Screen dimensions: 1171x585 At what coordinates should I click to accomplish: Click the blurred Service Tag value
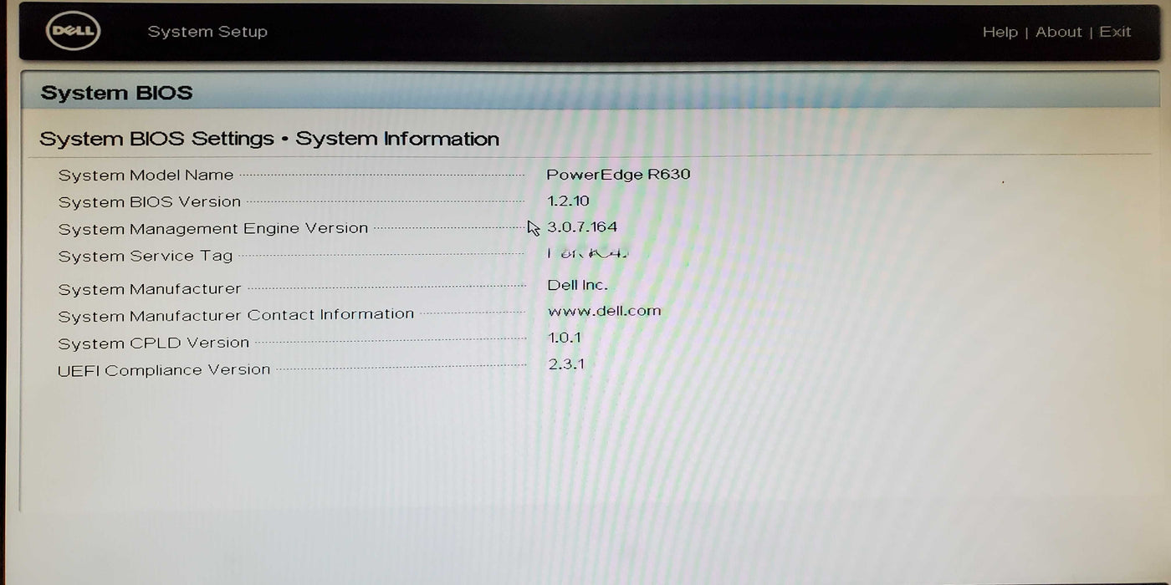[x=587, y=252]
